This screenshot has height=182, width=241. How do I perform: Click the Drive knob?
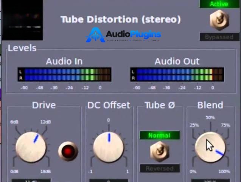tap(31, 147)
